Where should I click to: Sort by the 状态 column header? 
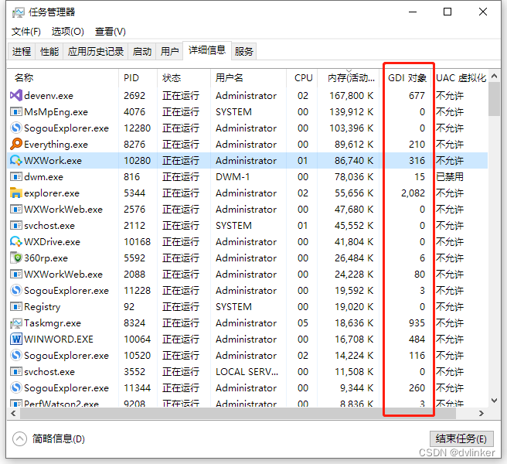coord(184,78)
